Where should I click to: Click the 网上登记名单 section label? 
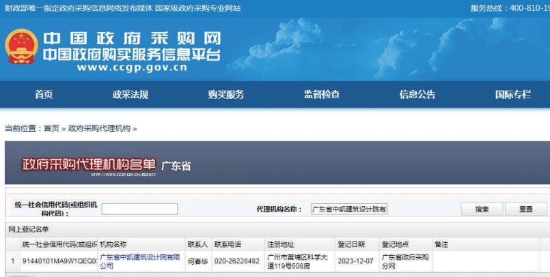(29, 229)
